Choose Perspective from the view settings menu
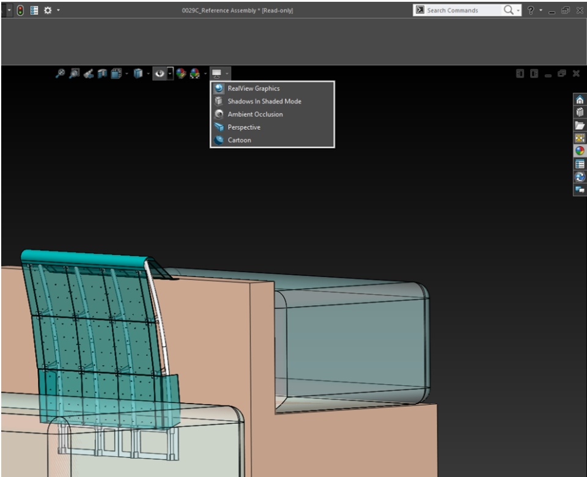The height and width of the screenshot is (477, 587). tap(244, 127)
